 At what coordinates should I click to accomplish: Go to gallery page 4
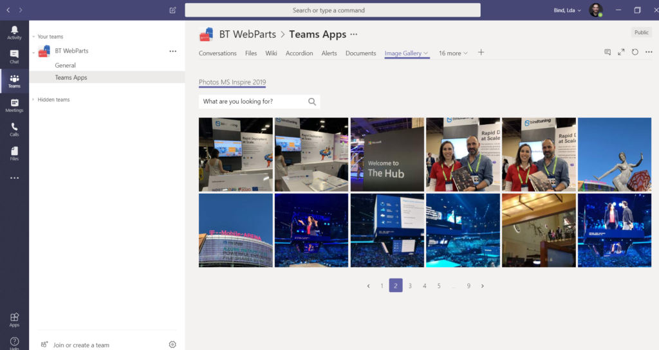pos(425,286)
